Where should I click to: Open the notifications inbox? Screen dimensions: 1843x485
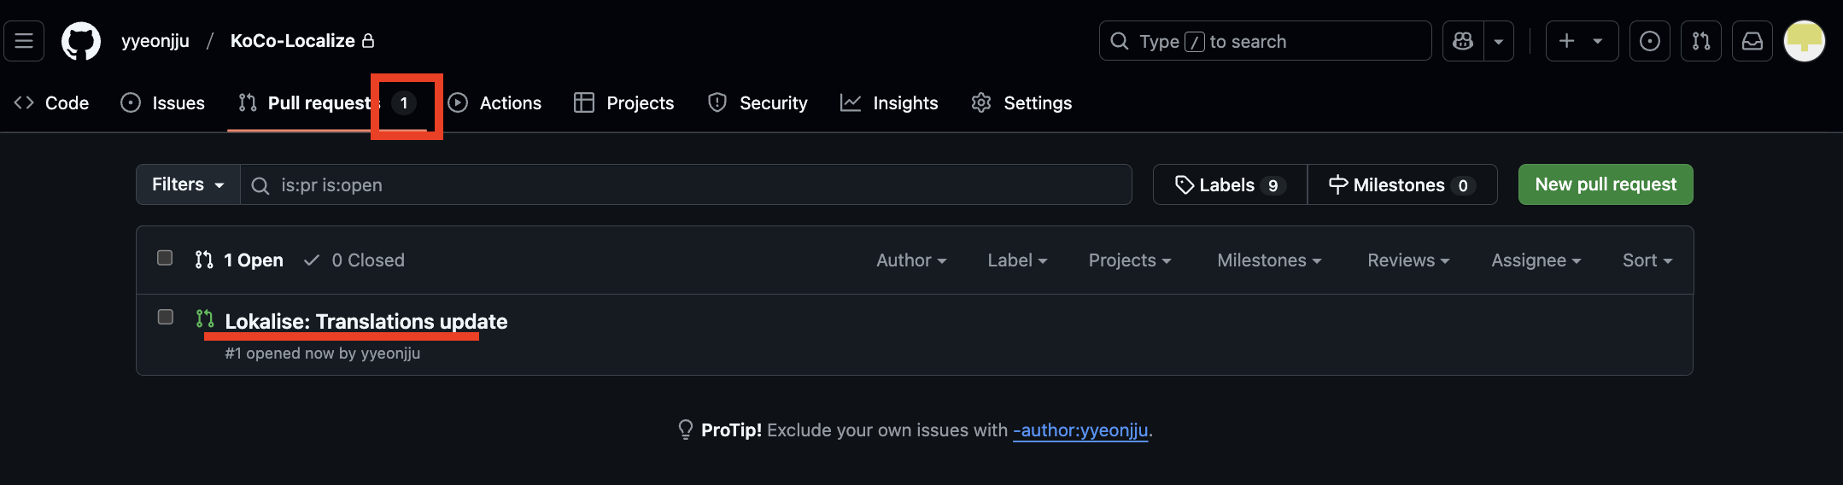(x=1752, y=41)
